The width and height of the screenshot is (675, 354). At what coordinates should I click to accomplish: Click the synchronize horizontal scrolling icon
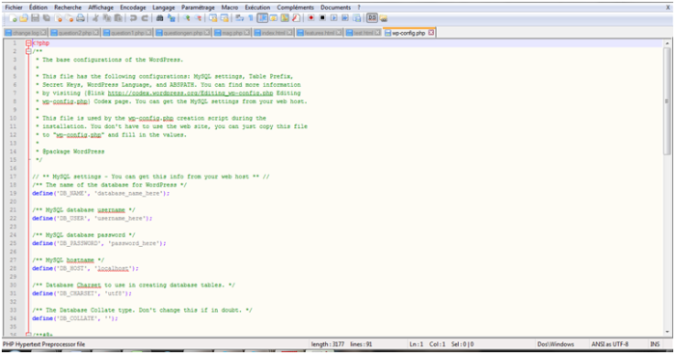[225, 18]
